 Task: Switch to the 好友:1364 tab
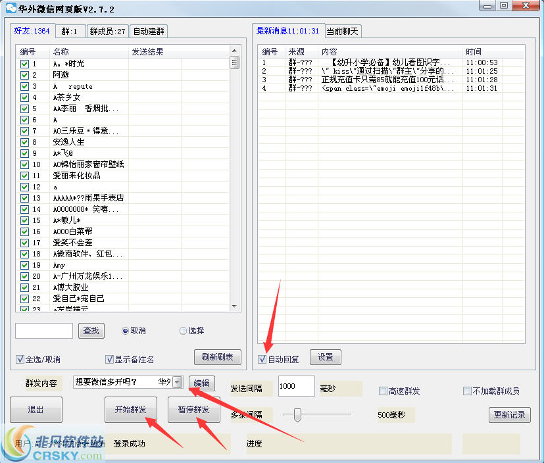pos(32,31)
